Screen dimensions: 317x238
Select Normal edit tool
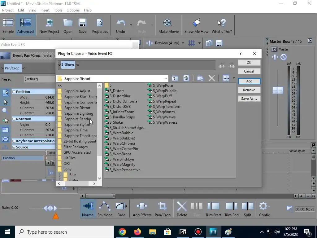point(88,209)
